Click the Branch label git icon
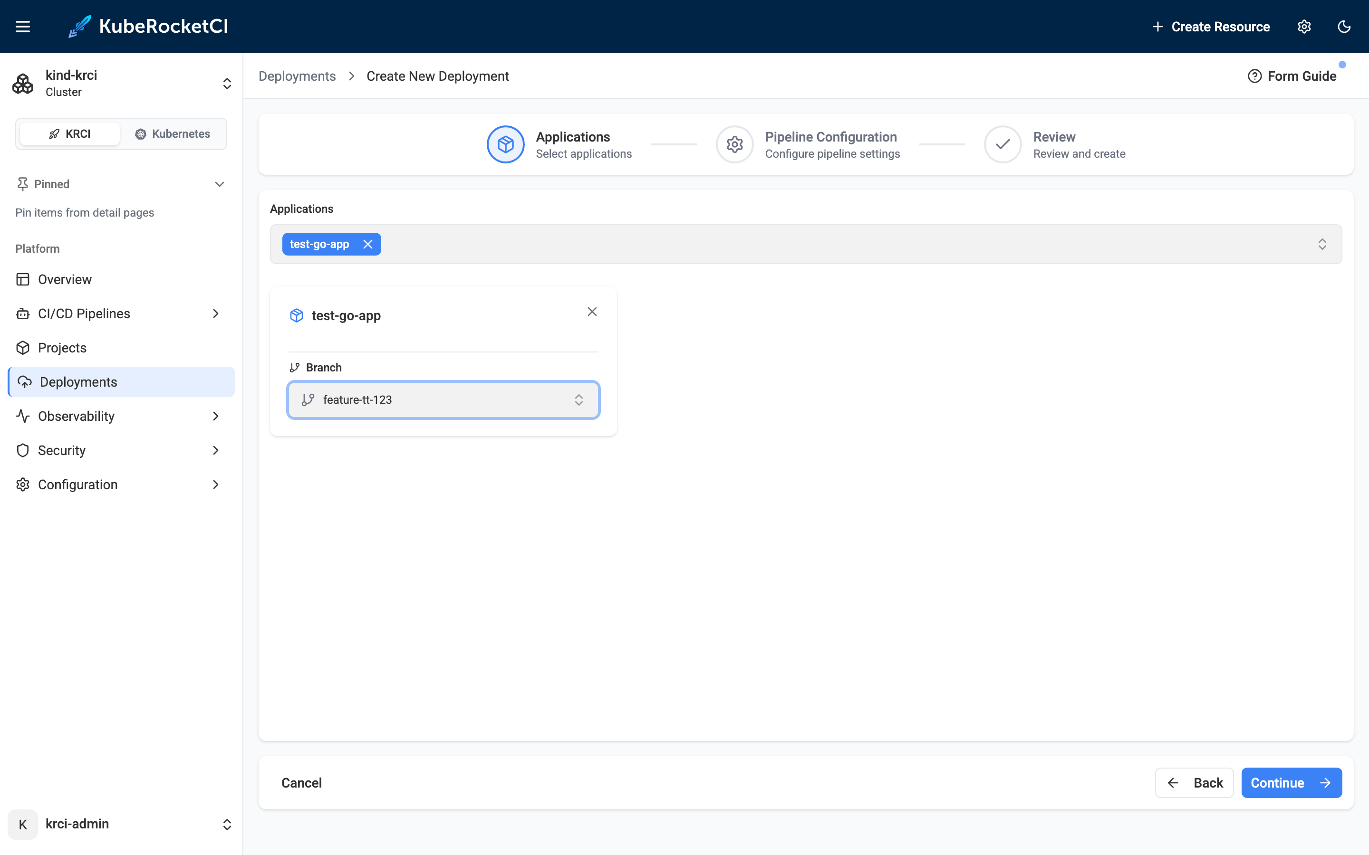The height and width of the screenshot is (855, 1369). point(294,368)
